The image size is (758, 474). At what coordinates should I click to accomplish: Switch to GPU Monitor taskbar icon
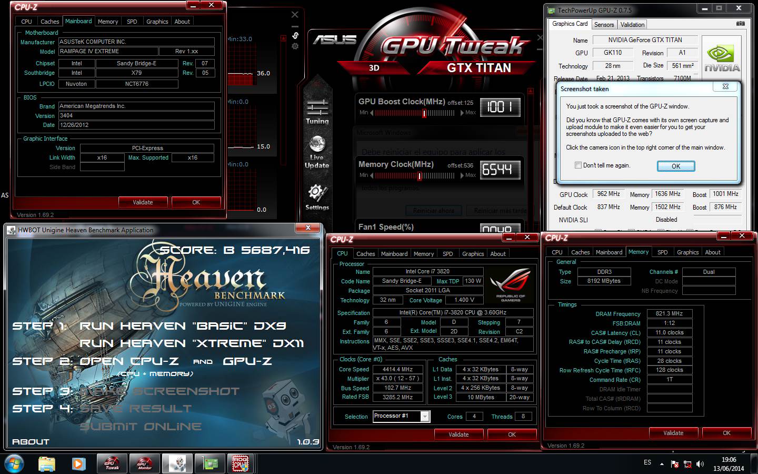coord(144,463)
